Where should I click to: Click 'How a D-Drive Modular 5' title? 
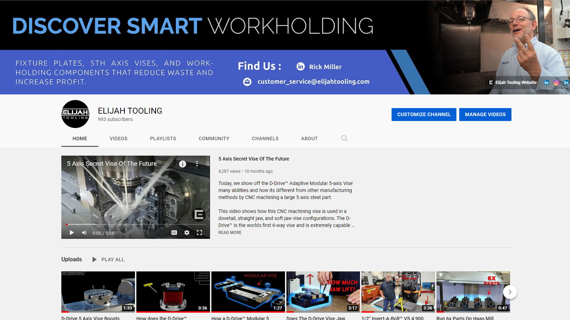[x=240, y=318]
